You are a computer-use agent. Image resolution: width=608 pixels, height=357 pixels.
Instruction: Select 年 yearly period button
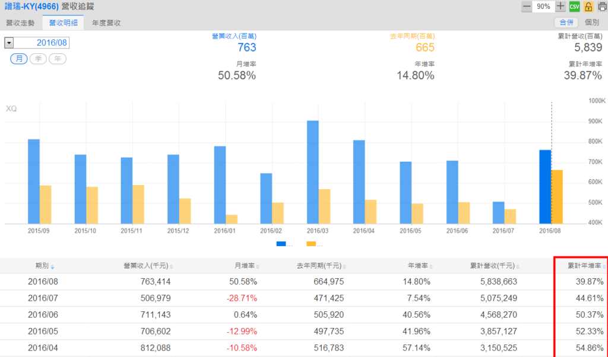(x=58, y=59)
